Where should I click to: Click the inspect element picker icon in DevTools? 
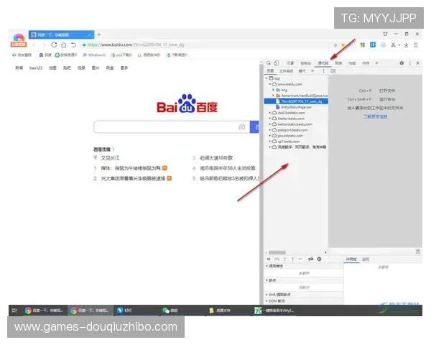(x=269, y=63)
